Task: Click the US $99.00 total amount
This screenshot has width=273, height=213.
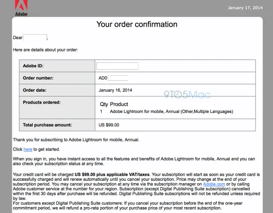Action: tap(109, 125)
